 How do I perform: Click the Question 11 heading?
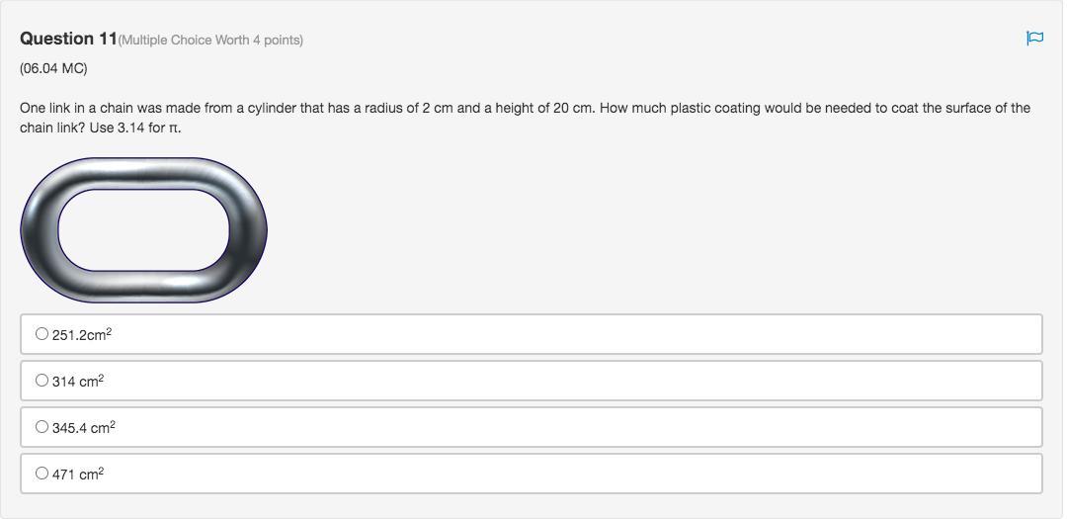pyautogui.click(x=68, y=39)
